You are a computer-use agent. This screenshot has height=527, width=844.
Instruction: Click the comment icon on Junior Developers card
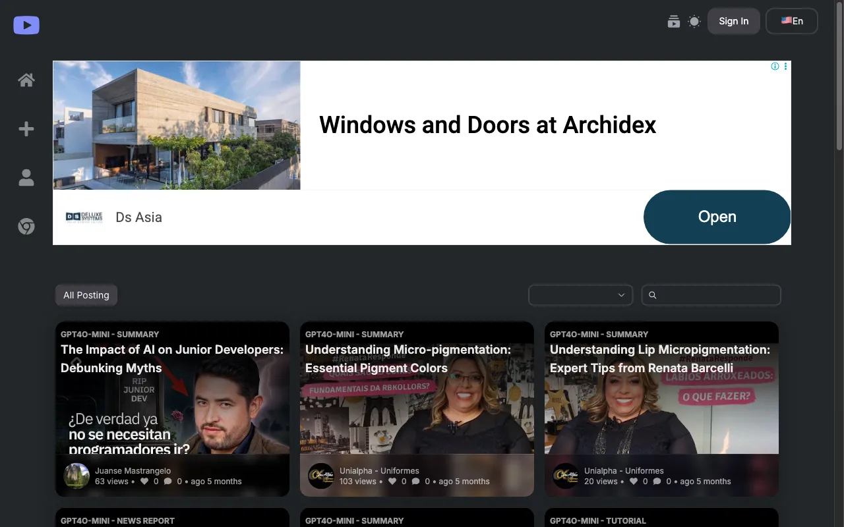pyautogui.click(x=167, y=482)
